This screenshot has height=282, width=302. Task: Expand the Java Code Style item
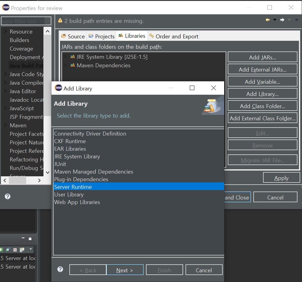pyautogui.click(x=5, y=74)
